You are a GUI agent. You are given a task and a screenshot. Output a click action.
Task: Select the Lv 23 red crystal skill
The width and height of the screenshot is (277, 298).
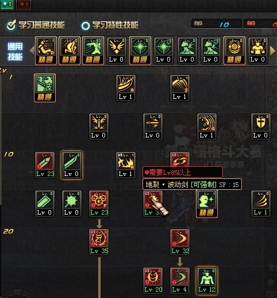pyautogui.click(x=45, y=165)
